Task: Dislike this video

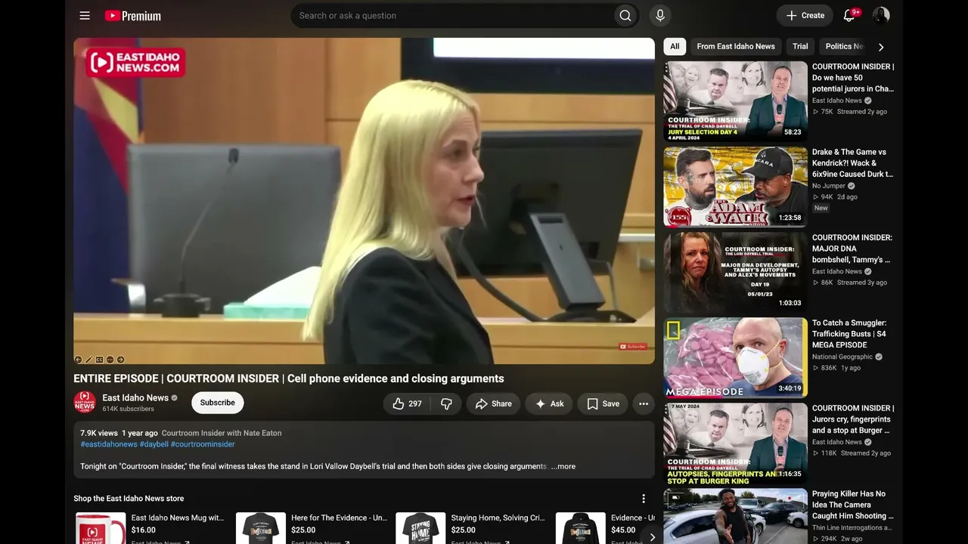Action: coord(446,403)
